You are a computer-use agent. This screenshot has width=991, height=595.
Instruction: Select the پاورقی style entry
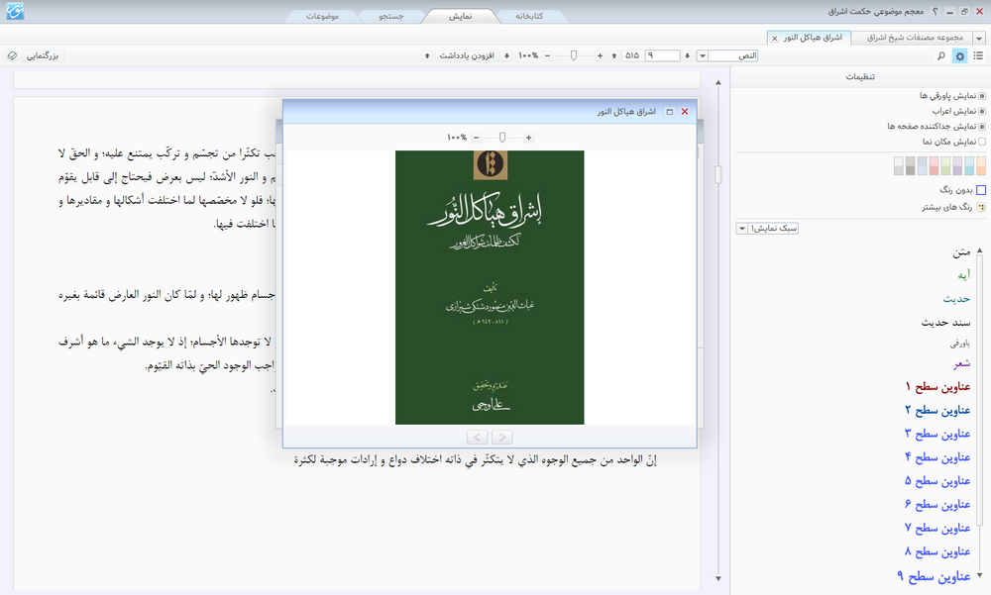(x=960, y=345)
